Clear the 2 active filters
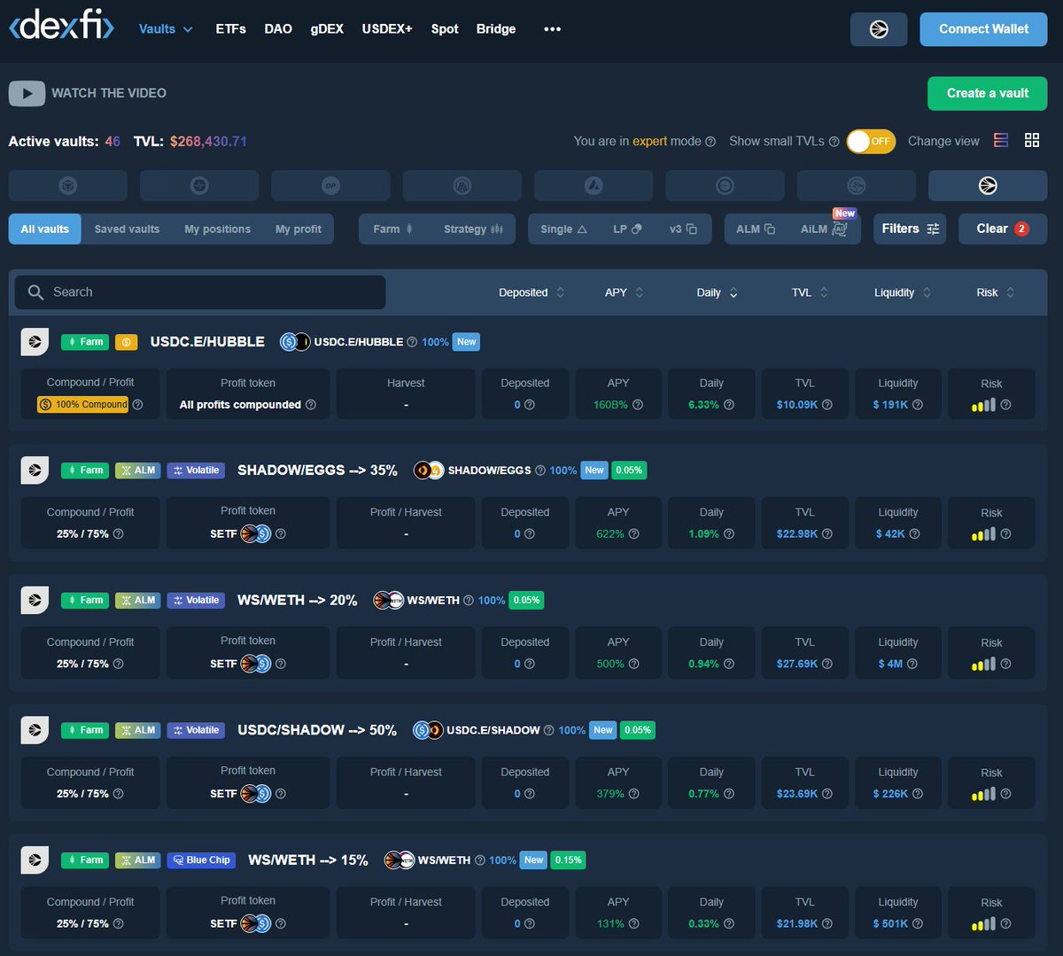 click(x=1003, y=229)
